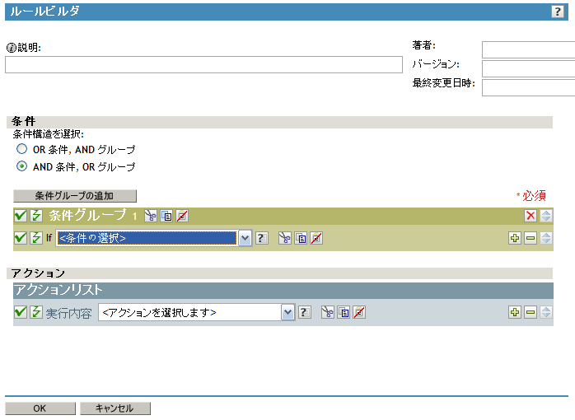Click the アクションリスト header

coord(283,290)
